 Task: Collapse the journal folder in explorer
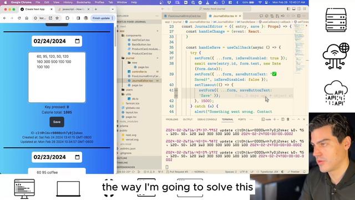point(130,58)
